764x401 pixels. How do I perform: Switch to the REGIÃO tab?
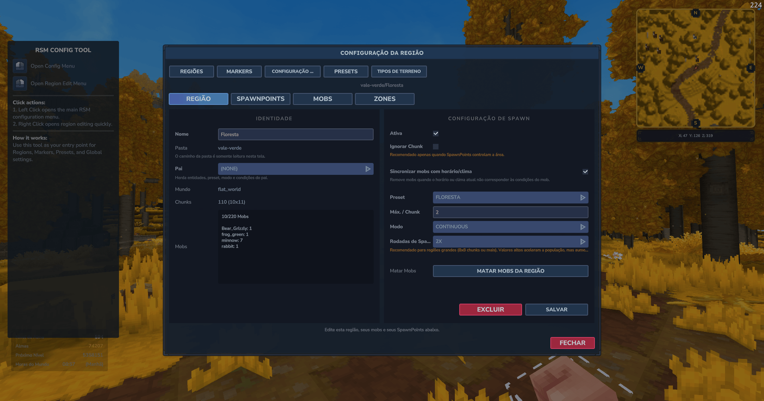tap(199, 99)
